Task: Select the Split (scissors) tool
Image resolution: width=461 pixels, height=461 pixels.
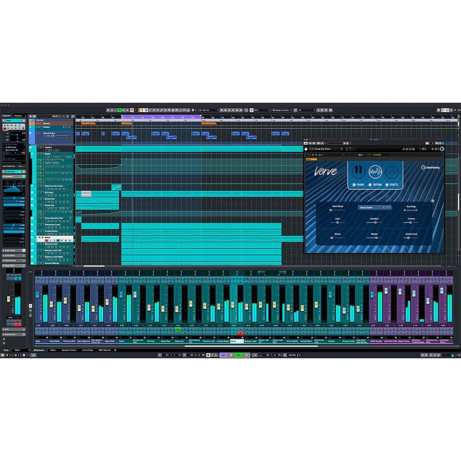Action: (158, 110)
